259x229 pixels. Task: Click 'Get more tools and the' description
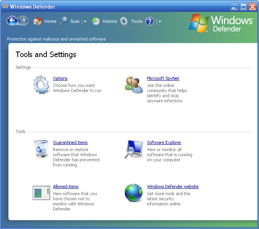[x=168, y=194]
